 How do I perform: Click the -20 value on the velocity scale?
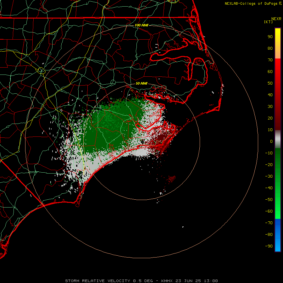269,164
